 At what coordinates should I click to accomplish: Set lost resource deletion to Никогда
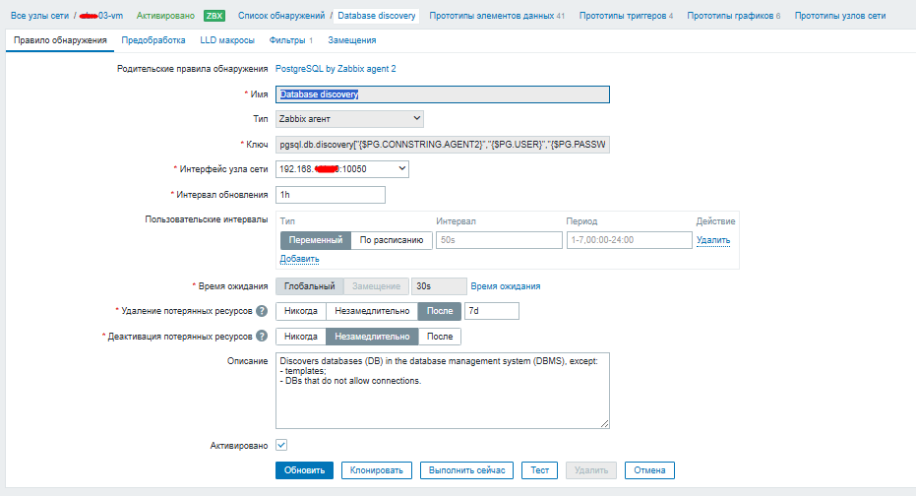coord(301,311)
